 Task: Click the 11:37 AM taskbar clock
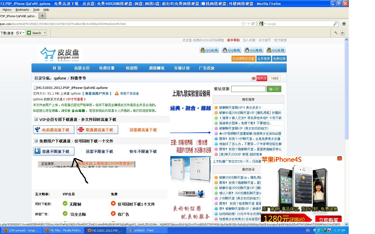pos(339,230)
